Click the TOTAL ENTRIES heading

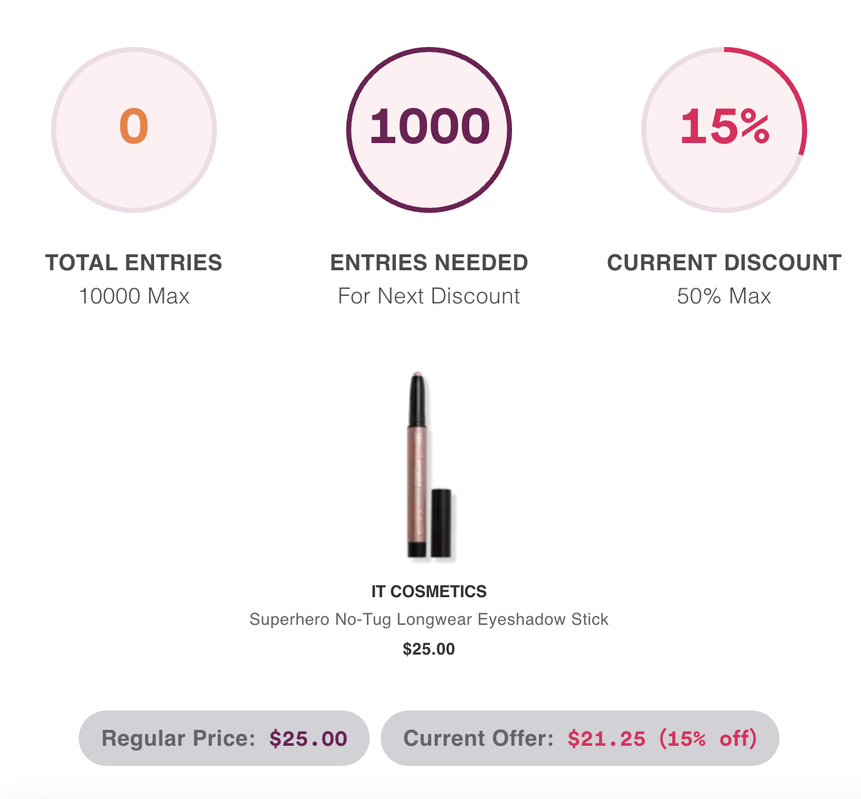click(134, 263)
